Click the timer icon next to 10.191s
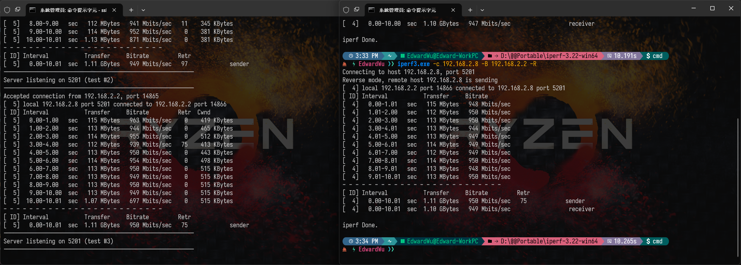This screenshot has width=741, height=265. point(609,56)
